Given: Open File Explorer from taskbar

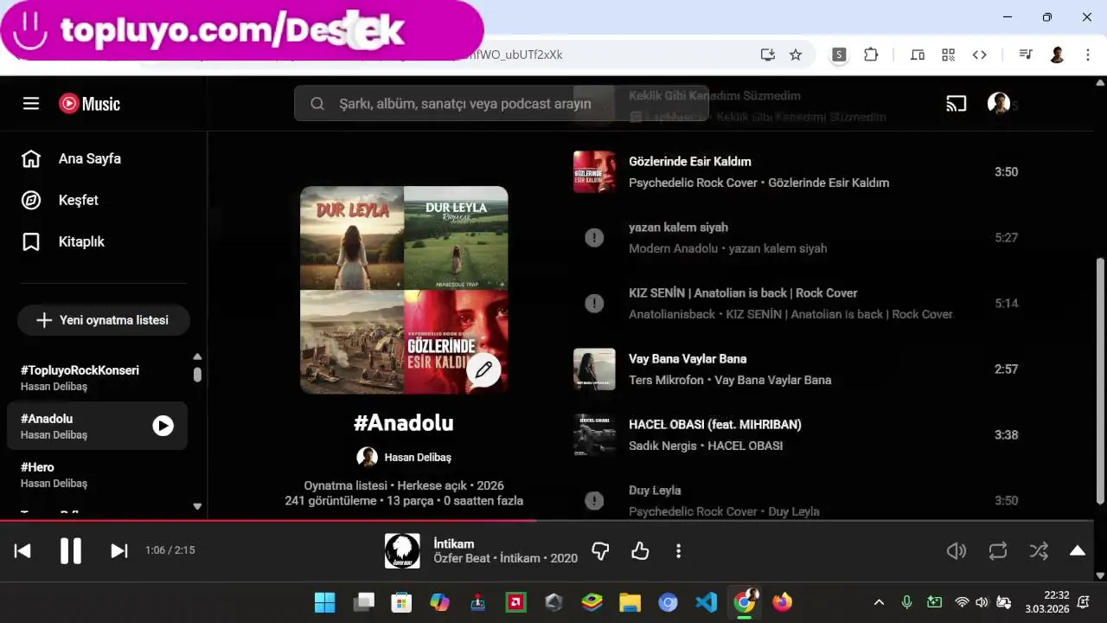Looking at the screenshot, I should [x=630, y=602].
